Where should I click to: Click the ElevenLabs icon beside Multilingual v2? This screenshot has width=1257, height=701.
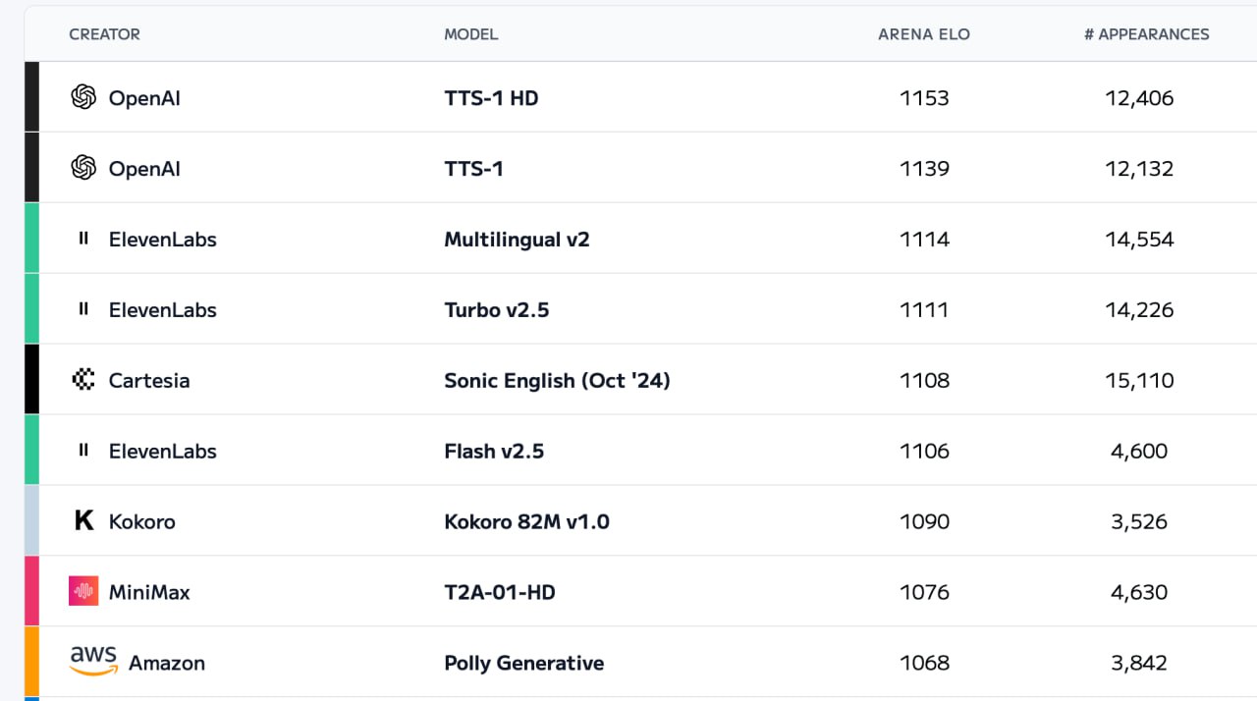pos(83,239)
